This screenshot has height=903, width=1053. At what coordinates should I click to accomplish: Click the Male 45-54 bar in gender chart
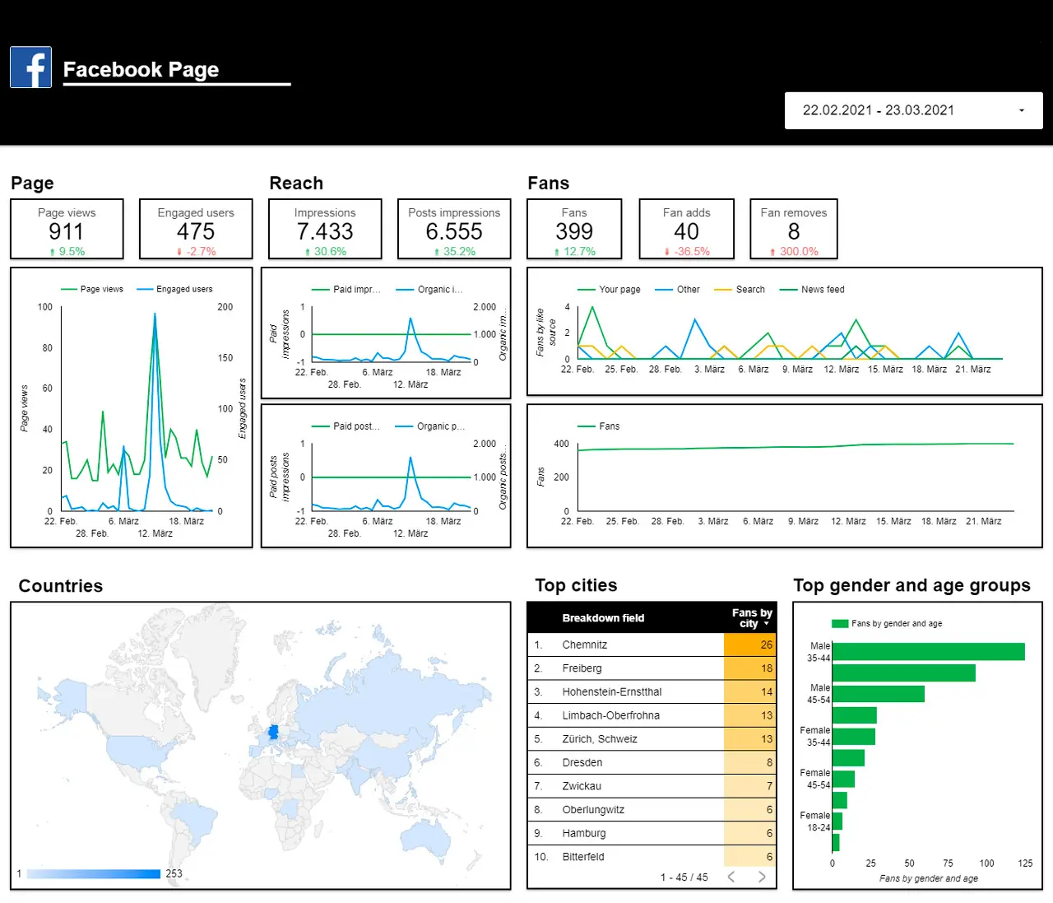879,694
